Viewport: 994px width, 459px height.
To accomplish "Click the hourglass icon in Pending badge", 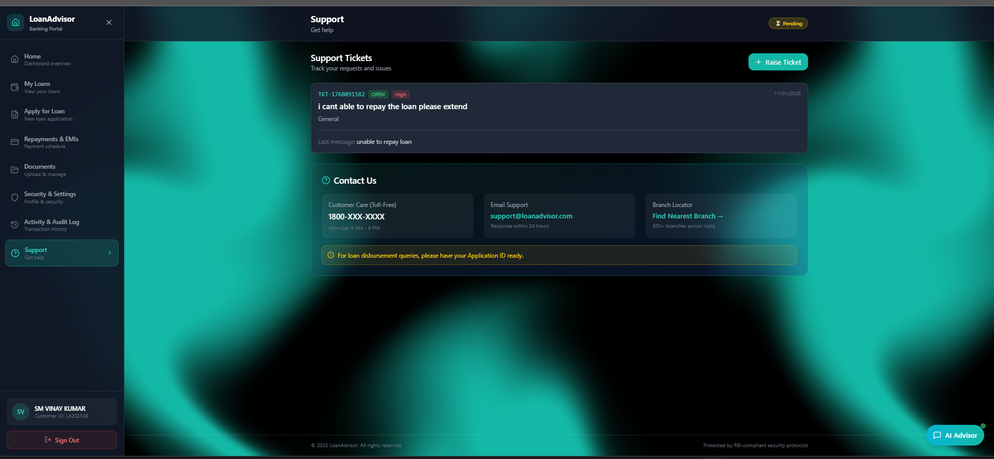I will pyautogui.click(x=778, y=23).
